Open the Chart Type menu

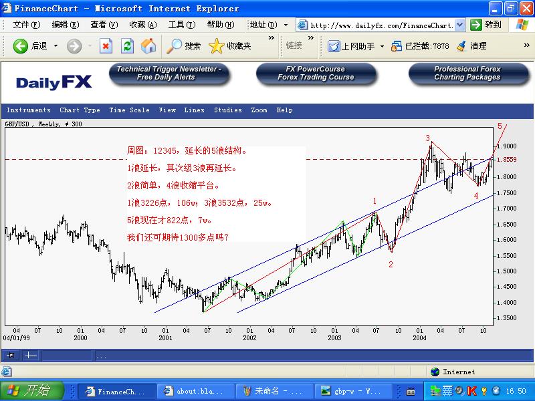(x=80, y=110)
